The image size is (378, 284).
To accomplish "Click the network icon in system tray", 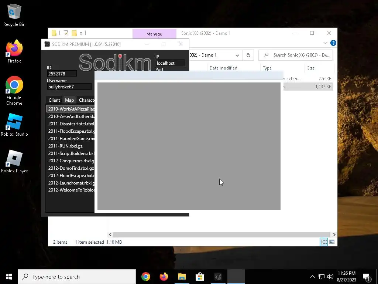I will click(x=322, y=277).
